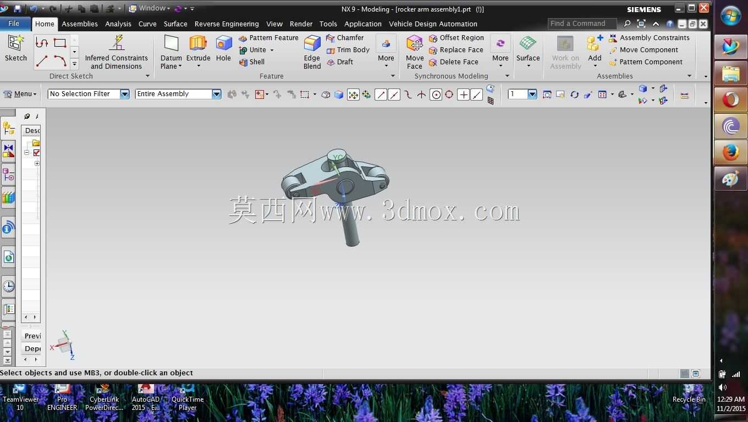Click Offset Region in Synchronous Modeling
Image resolution: width=748 pixels, height=422 pixels.
(x=457, y=38)
